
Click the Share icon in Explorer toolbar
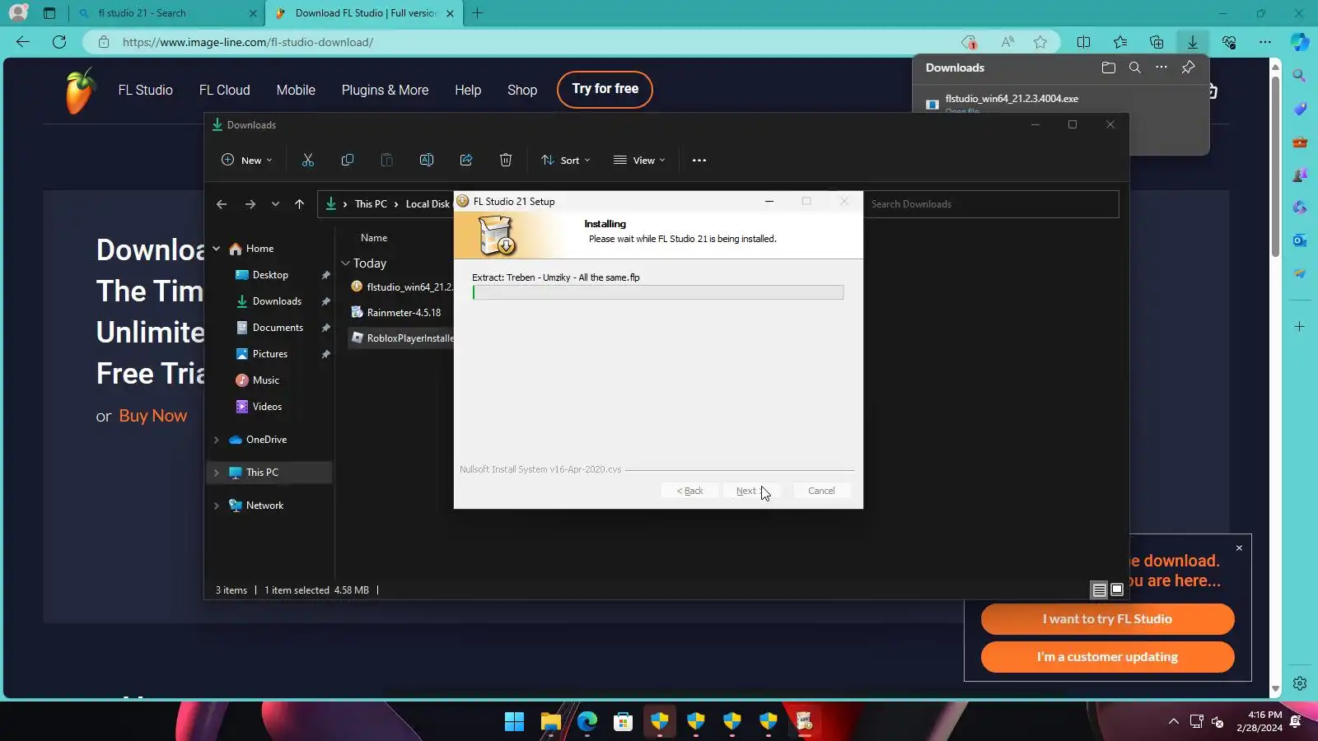tap(466, 161)
